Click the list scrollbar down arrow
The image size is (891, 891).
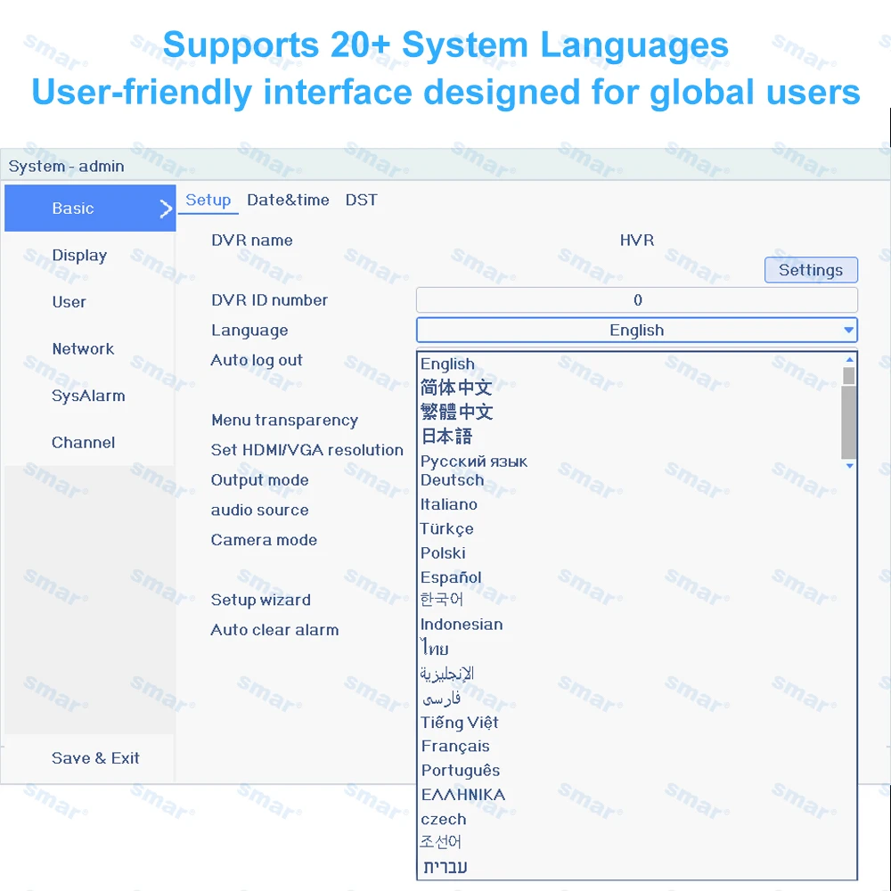[x=849, y=465]
